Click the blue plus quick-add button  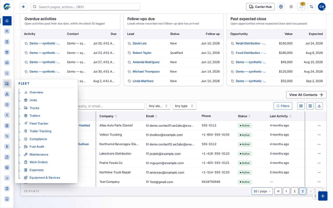[323, 196]
